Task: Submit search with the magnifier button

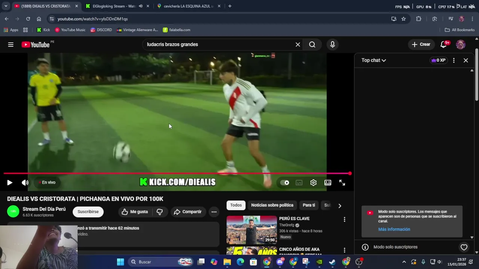Action: (x=312, y=44)
